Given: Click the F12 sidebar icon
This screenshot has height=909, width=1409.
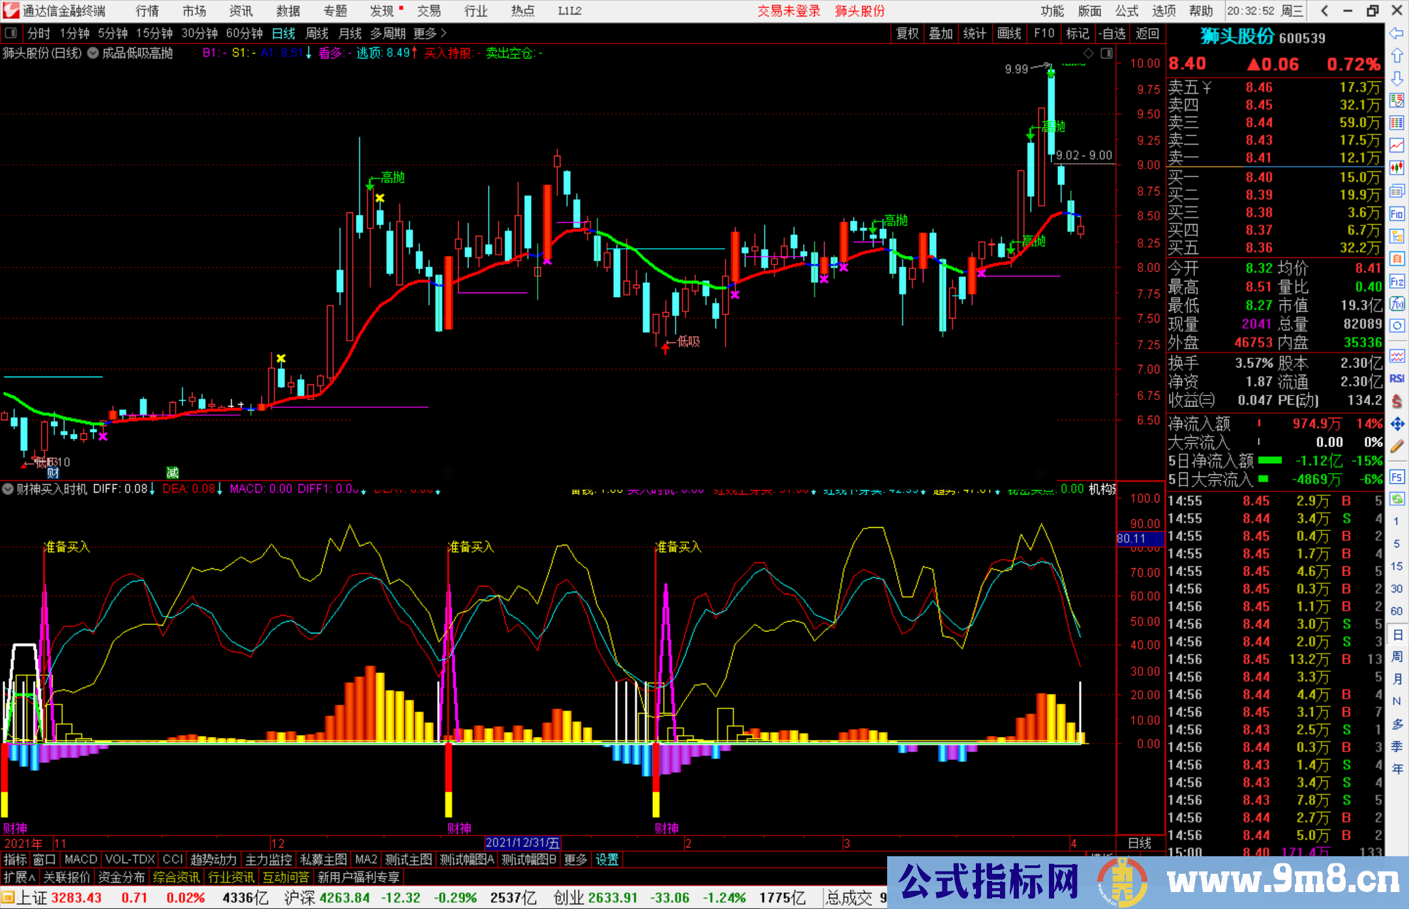Looking at the screenshot, I should (x=1397, y=281).
